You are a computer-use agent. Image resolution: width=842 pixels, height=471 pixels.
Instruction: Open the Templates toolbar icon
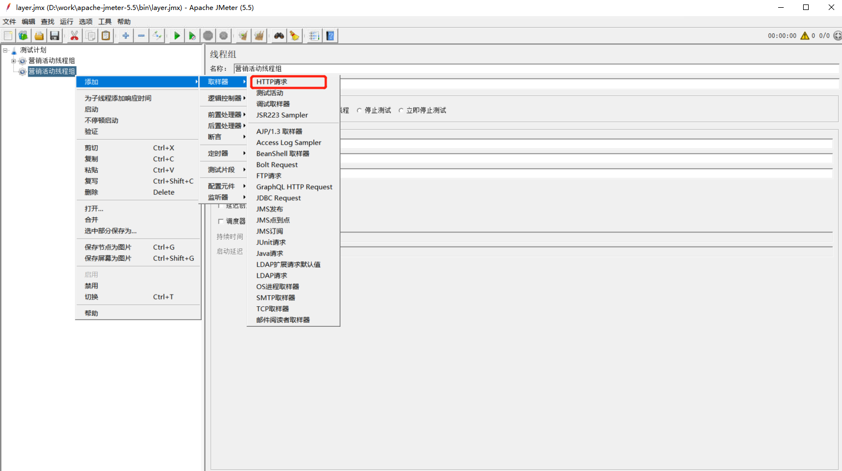pos(23,36)
